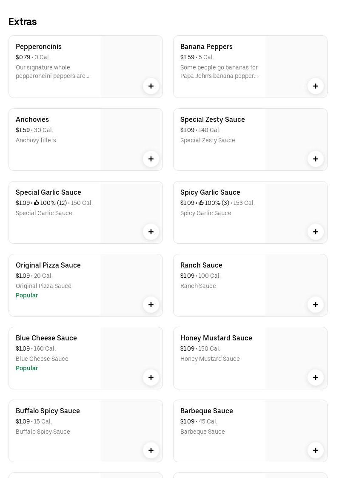Add Blue Cheese Sauce to order
Viewport: 342px width, 478px height.
click(x=151, y=377)
